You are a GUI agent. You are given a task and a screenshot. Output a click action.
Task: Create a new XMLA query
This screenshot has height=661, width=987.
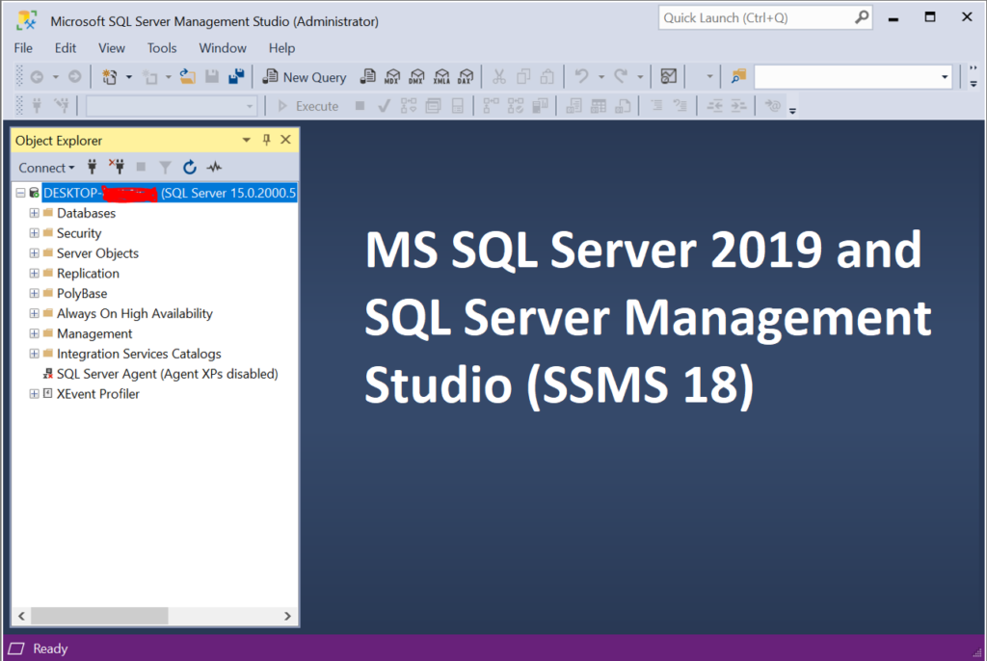pyautogui.click(x=441, y=76)
